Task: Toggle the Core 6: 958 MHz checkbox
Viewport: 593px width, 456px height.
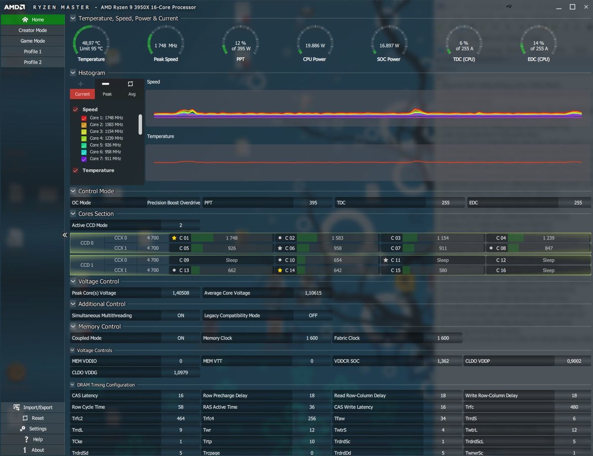Action: coord(84,152)
